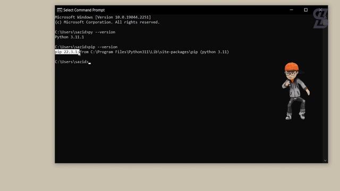
Task: Click the last 'C:\Users\sazid>' prompt
Action: tap(72, 62)
